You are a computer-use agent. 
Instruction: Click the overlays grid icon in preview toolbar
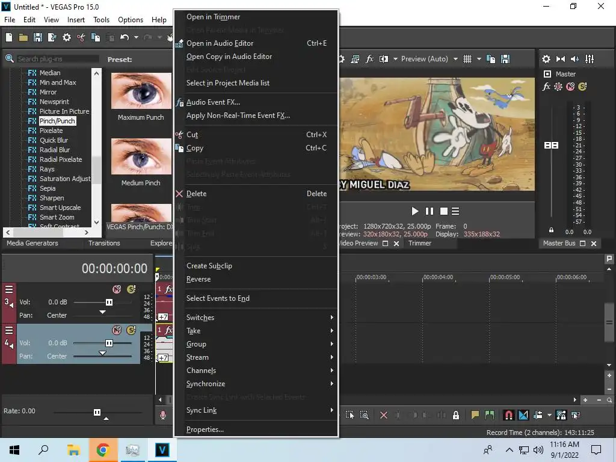pos(467,59)
